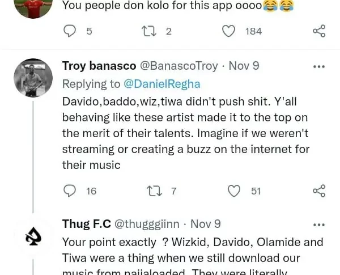This screenshot has height=275, width=340.
Task: Reply to the top tweet with 5 replies
Action: [70, 31]
